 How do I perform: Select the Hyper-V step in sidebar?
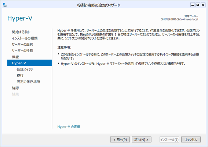tap(29, 63)
